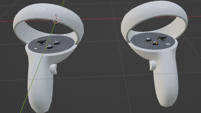
Task: Select the right controller's handle
Action: tap(166, 82)
